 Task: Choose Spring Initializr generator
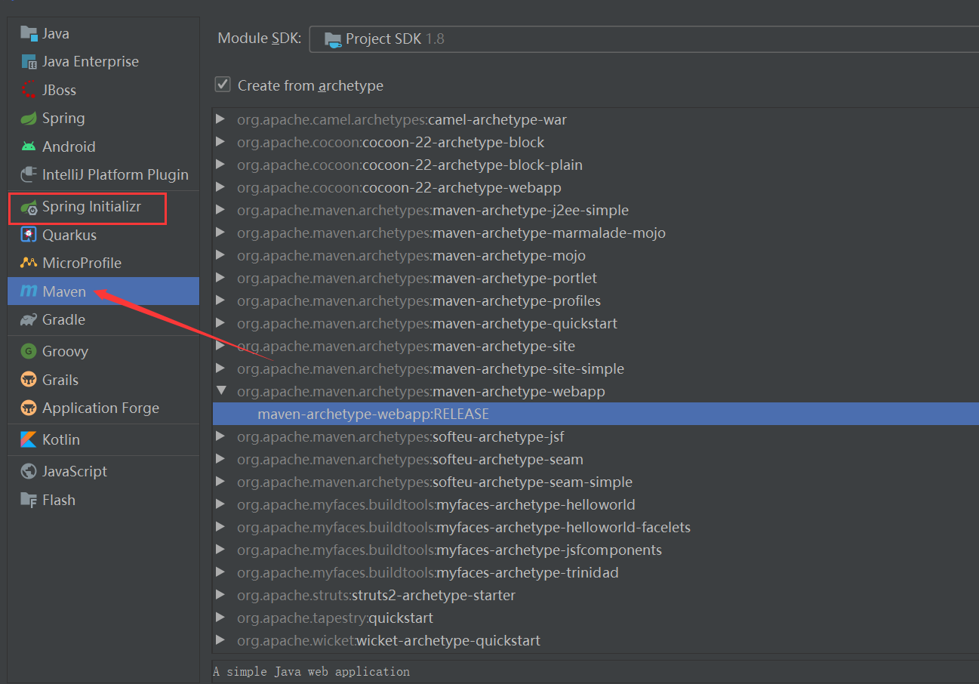point(103,207)
